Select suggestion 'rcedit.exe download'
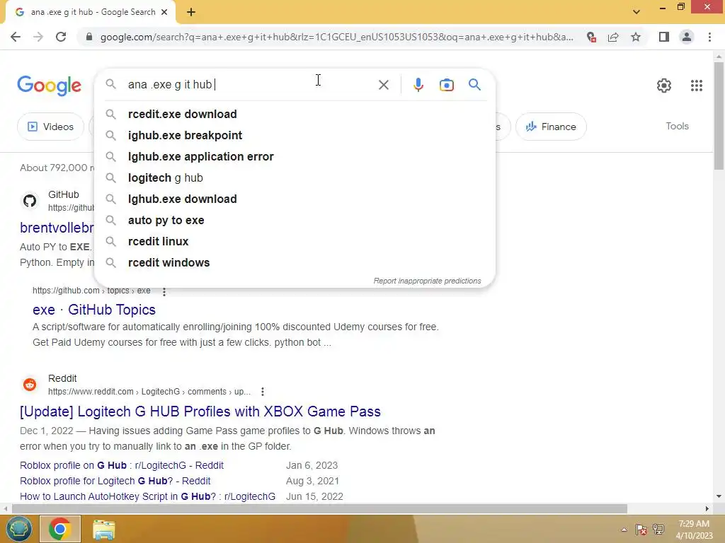 (295, 114)
